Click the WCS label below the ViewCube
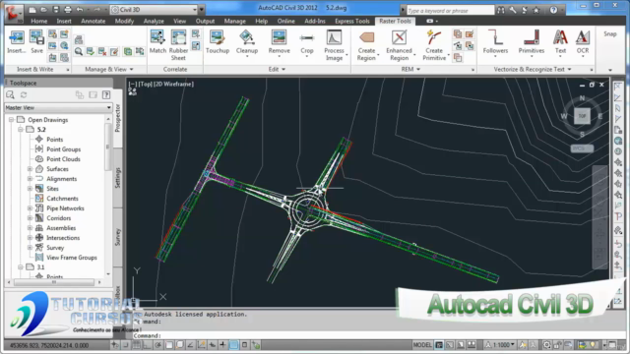 coord(582,148)
